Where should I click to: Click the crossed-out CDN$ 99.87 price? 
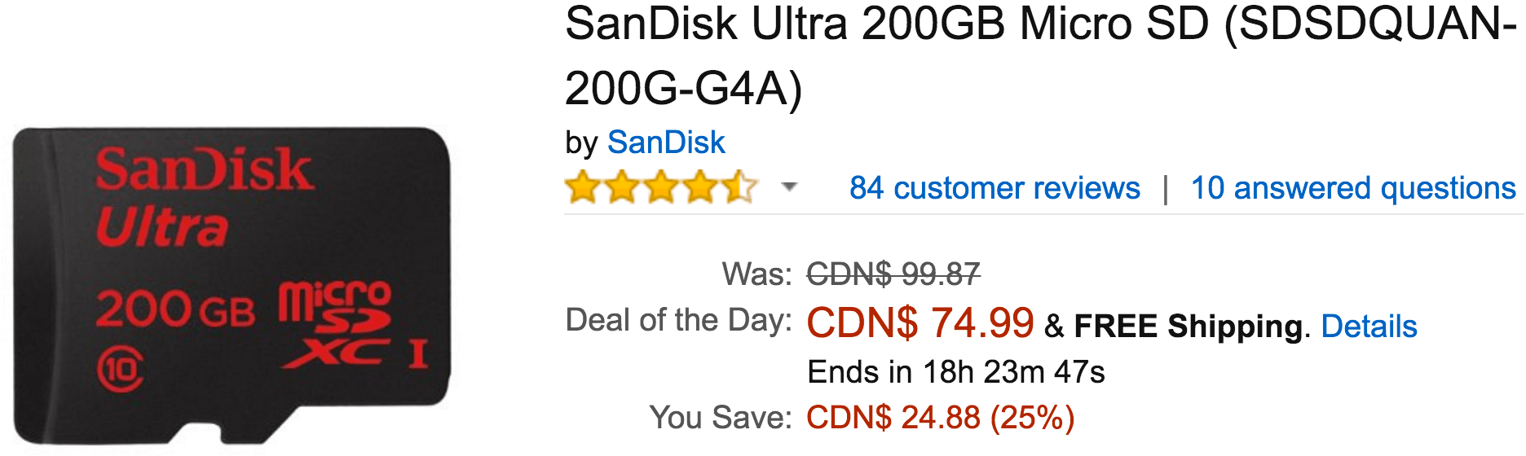[x=893, y=274]
